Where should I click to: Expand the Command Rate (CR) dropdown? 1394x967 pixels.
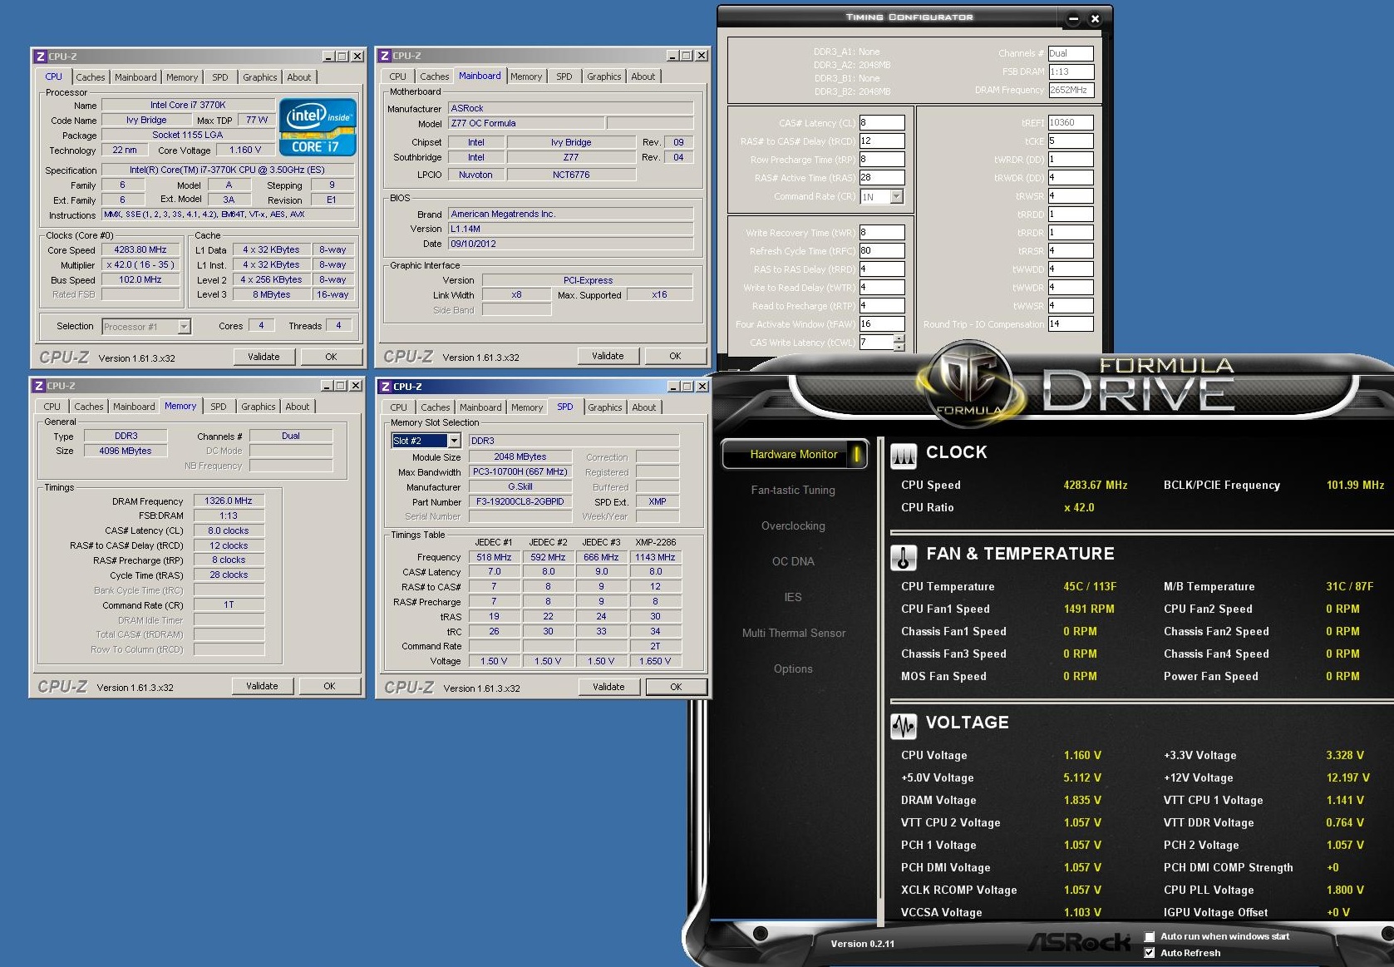click(896, 197)
